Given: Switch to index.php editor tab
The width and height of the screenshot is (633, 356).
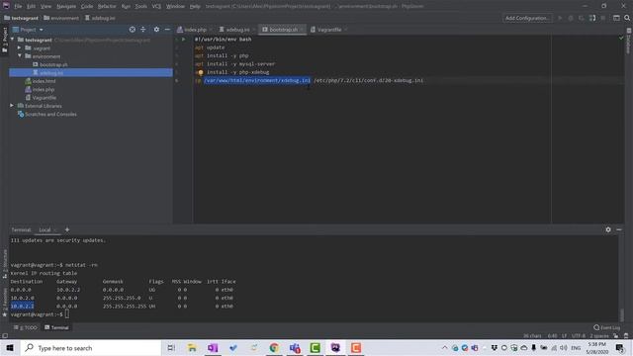Looking at the screenshot, I should 195,30.
